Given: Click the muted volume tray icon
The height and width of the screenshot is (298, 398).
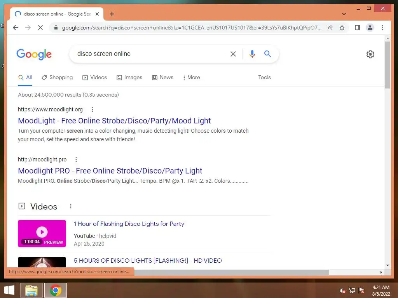Looking at the screenshot, I should coord(342,291).
